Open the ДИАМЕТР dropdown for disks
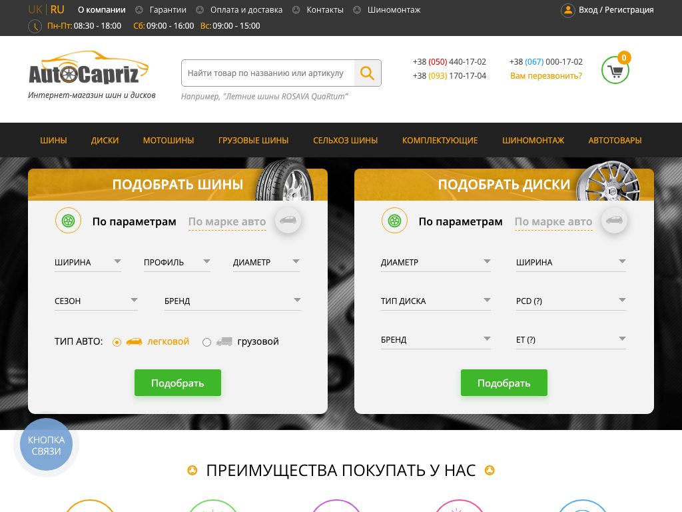 pyautogui.click(x=436, y=263)
